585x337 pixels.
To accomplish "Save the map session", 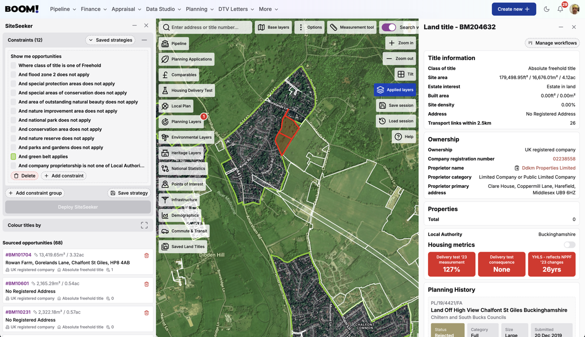I will coord(396,105).
